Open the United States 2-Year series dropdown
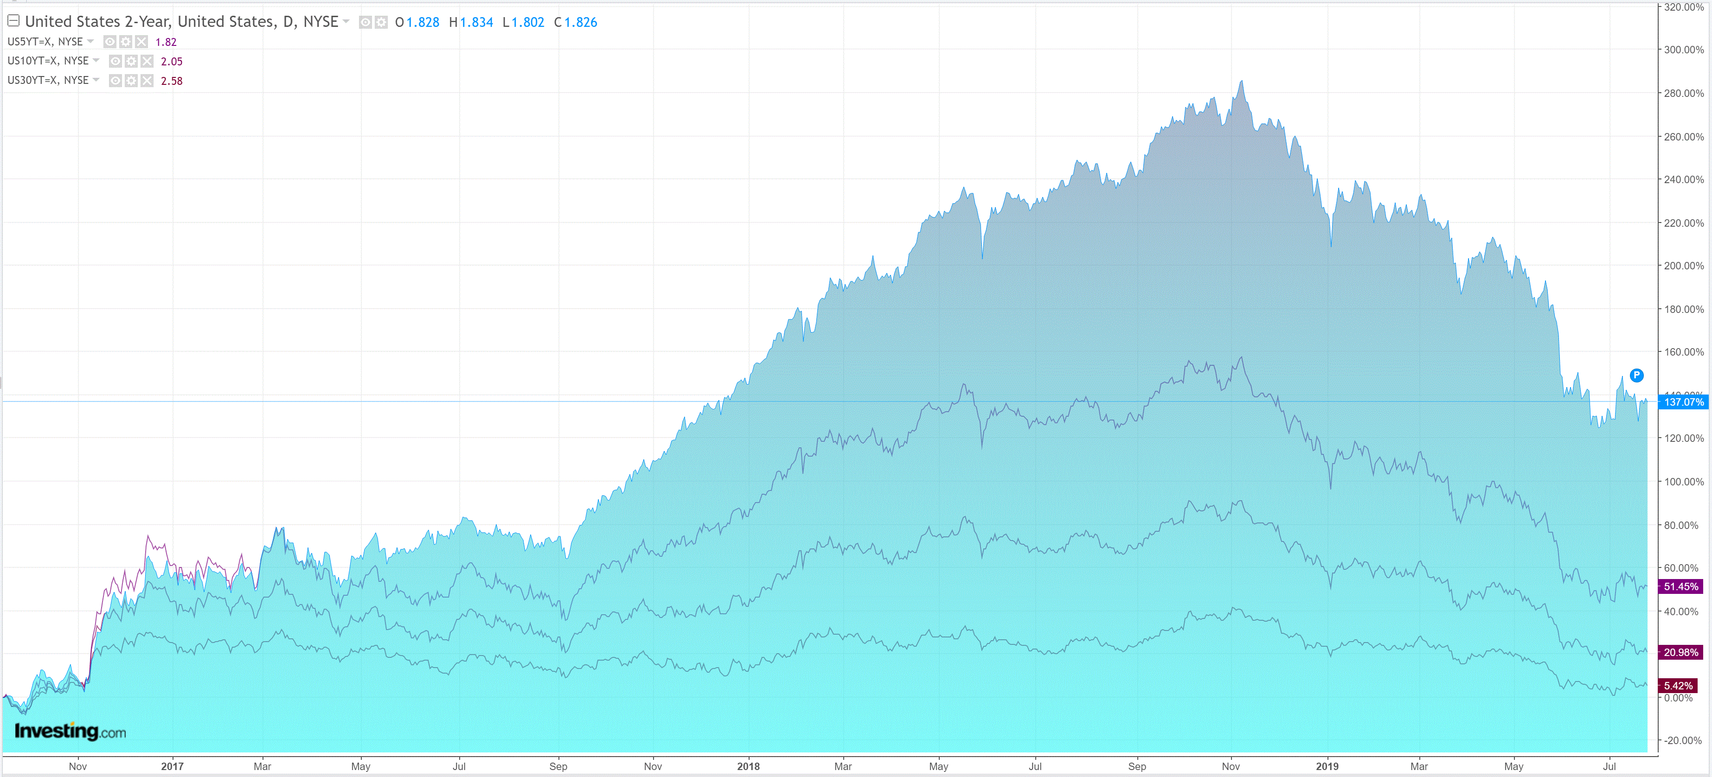 point(346,22)
